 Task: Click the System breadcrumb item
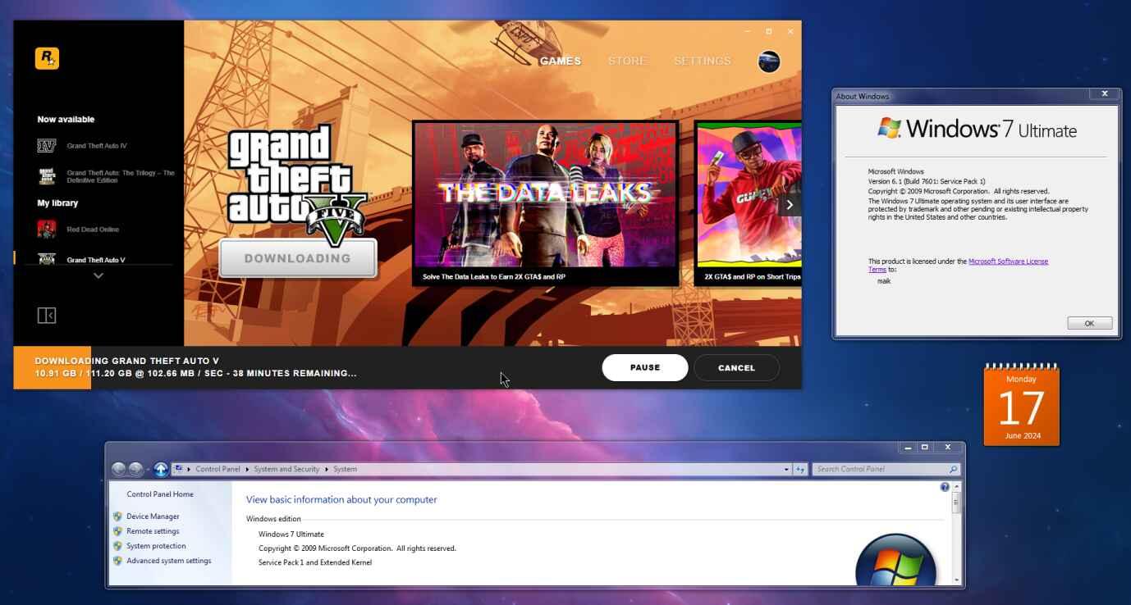[345, 470]
